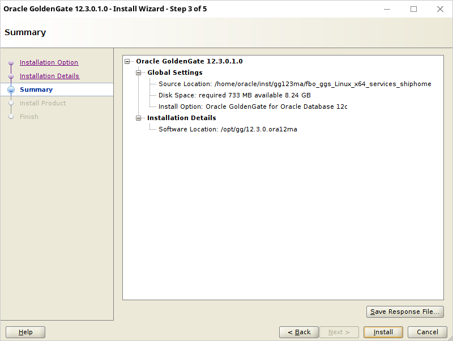Select the Oracle GoldenGate 12.3.0.1.0 tree root text
The width and height of the screenshot is (453, 341).
pyautogui.click(x=189, y=61)
